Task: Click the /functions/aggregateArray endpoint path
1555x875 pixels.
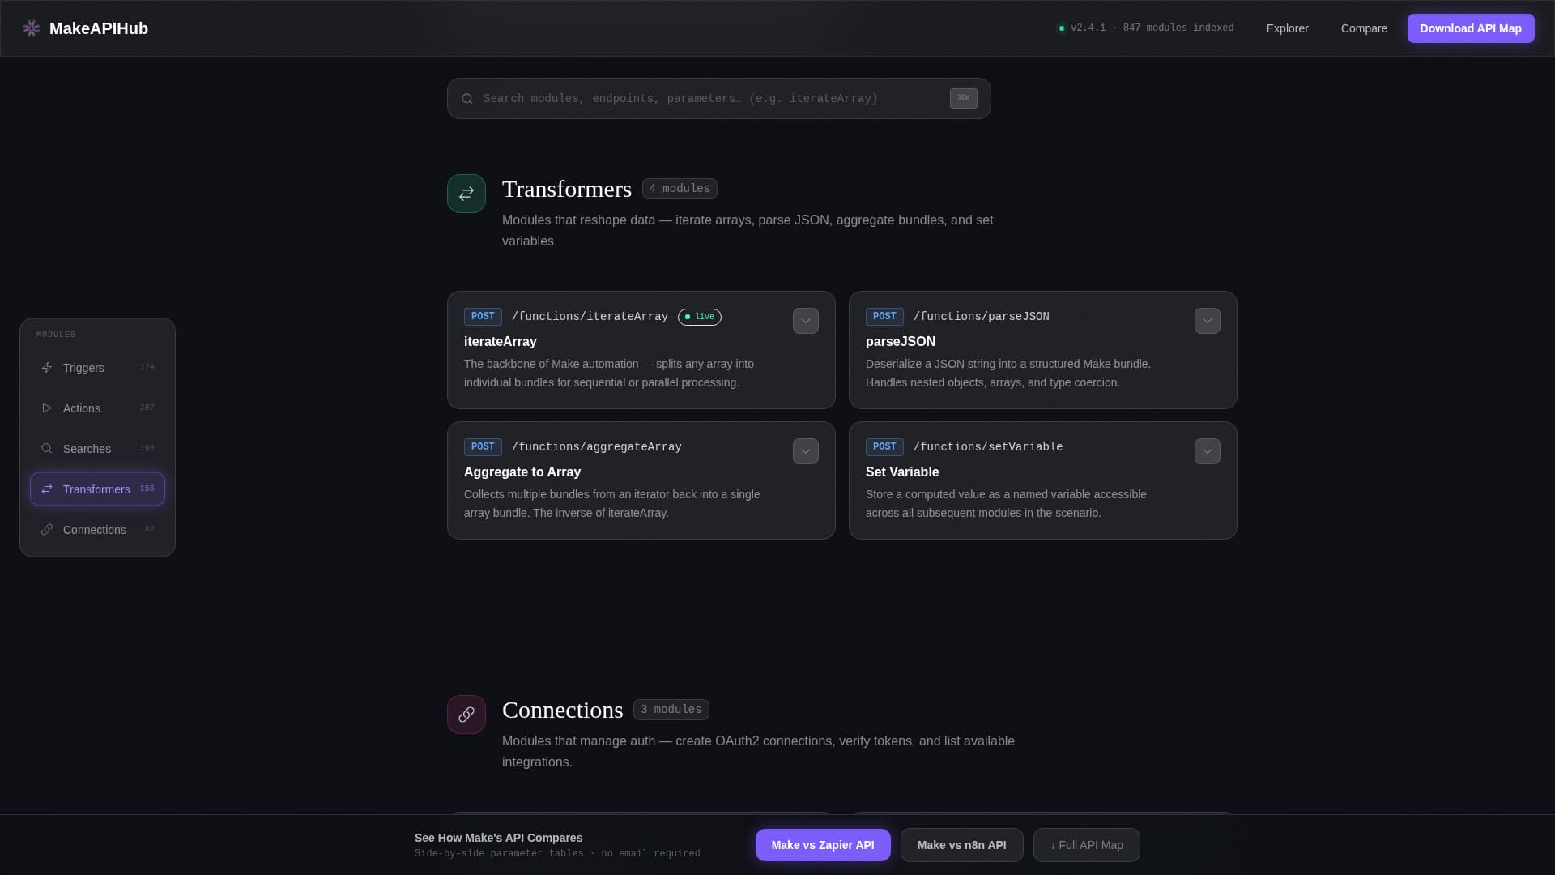Action: point(597,447)
